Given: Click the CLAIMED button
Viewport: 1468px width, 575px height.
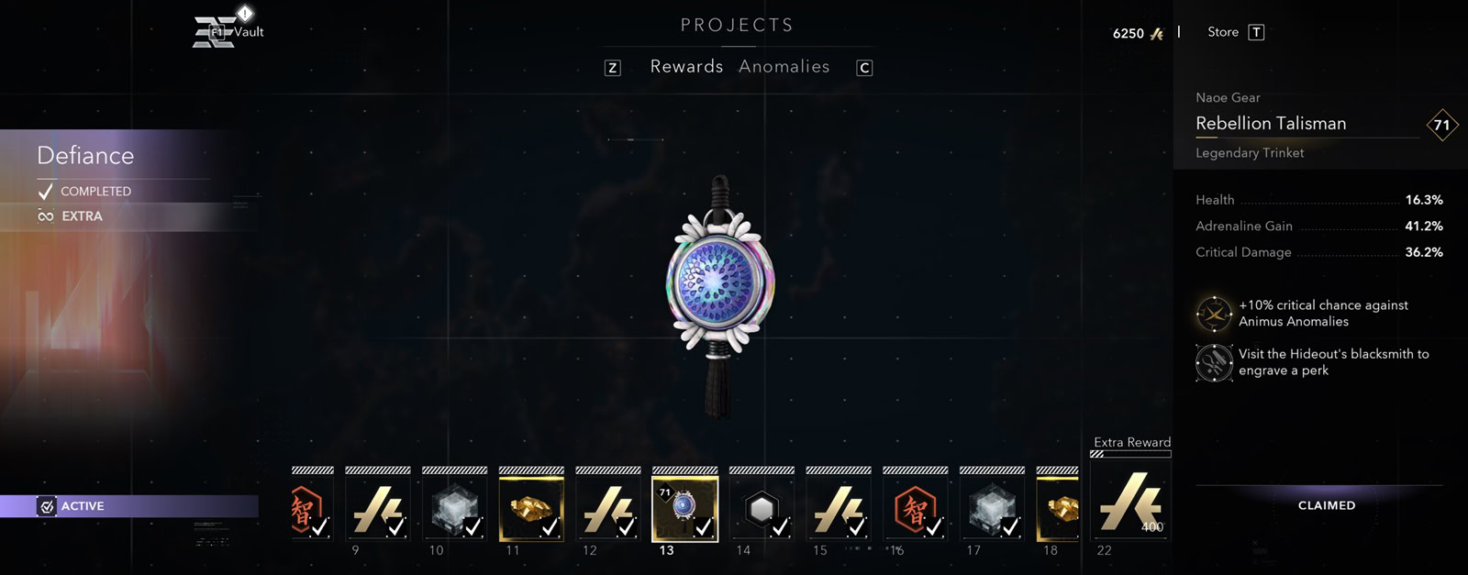Looking at the screenshot, I should (1327, 505).
